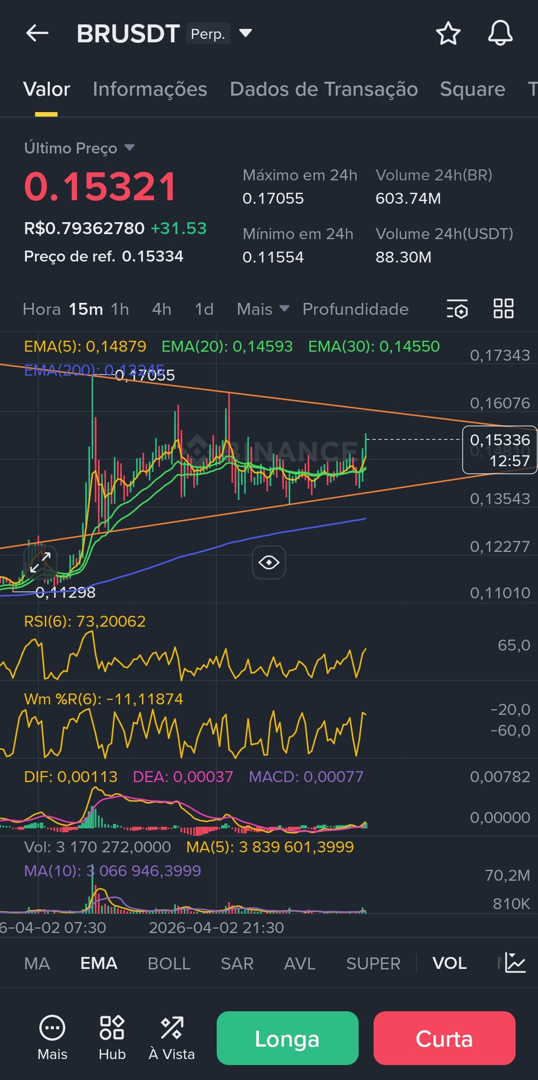Tap the EMA(5) value label

click(x=85, y=346)
